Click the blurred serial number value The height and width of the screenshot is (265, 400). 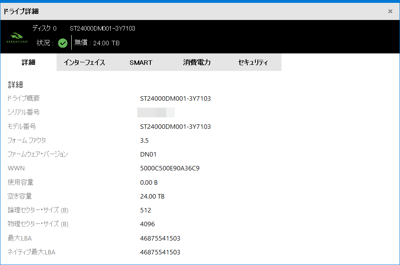click(x=156, y=113)
